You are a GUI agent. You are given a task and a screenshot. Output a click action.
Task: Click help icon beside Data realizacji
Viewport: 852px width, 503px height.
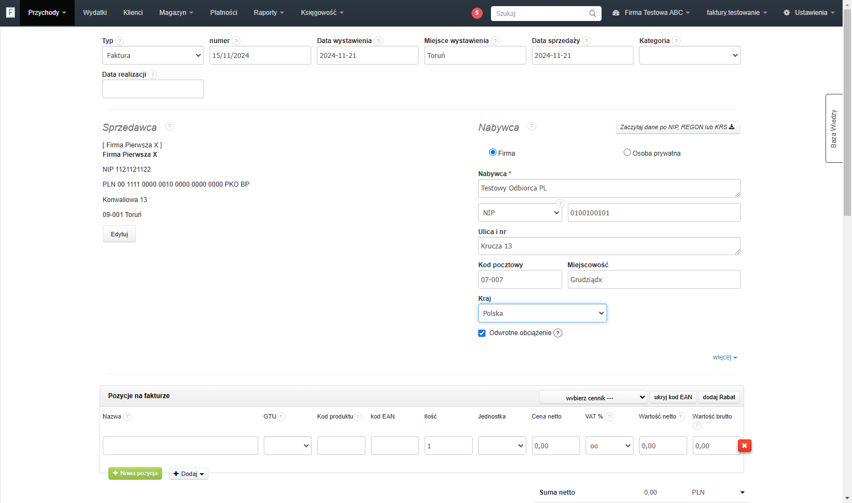click(x=153, y=75)
